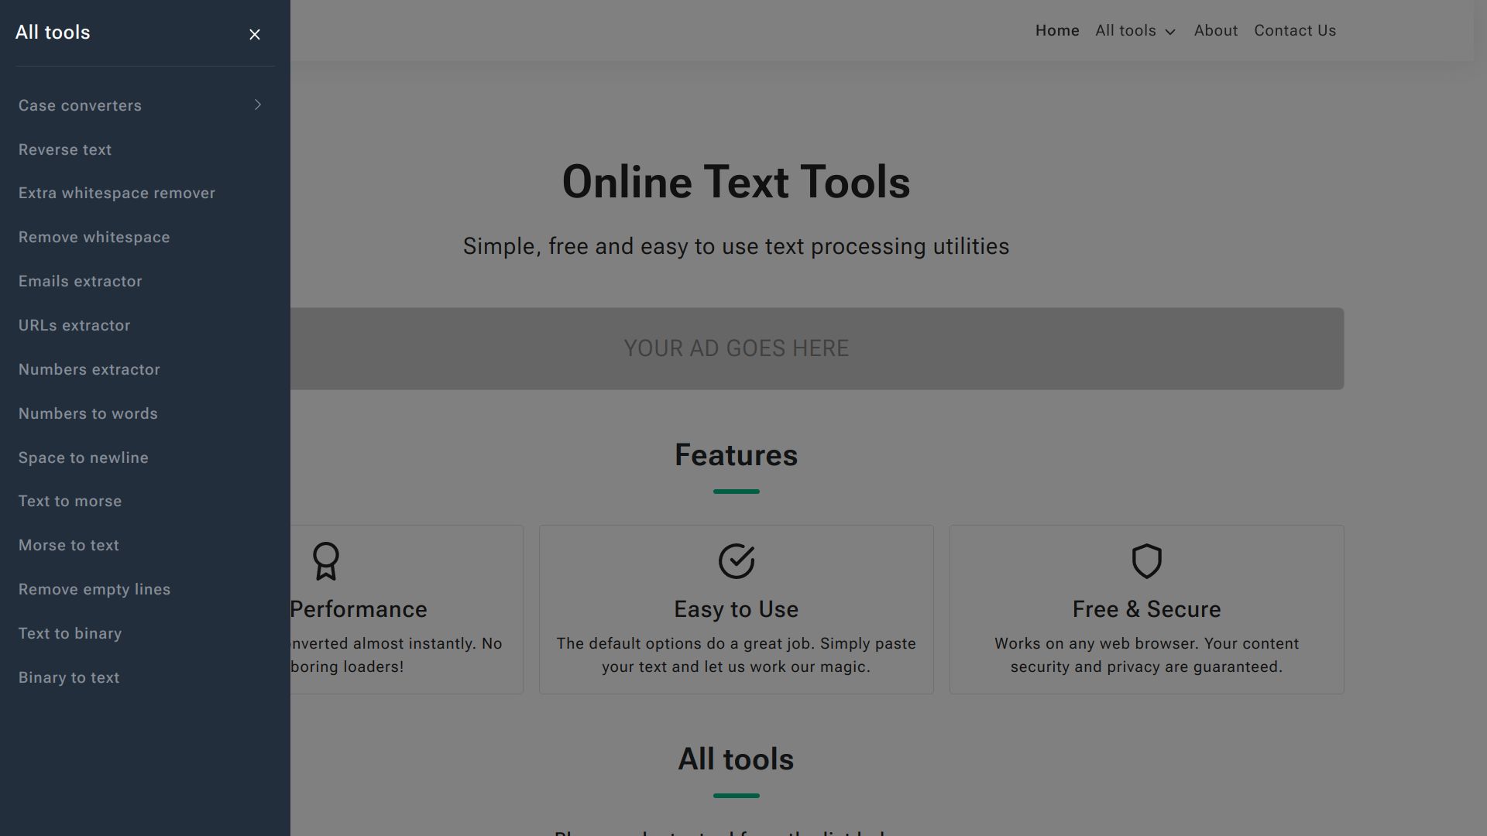Viewport: 1487px width, 836px height.
Task: Open Text to binary tool
Action: point(70,633)
